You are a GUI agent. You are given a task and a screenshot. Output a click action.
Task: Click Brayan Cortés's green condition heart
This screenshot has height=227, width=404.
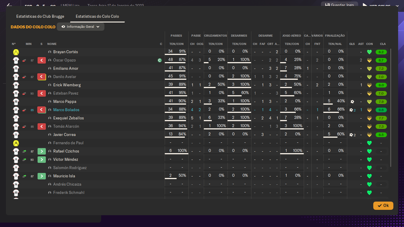pyautogui.click(x=369, y=52)
